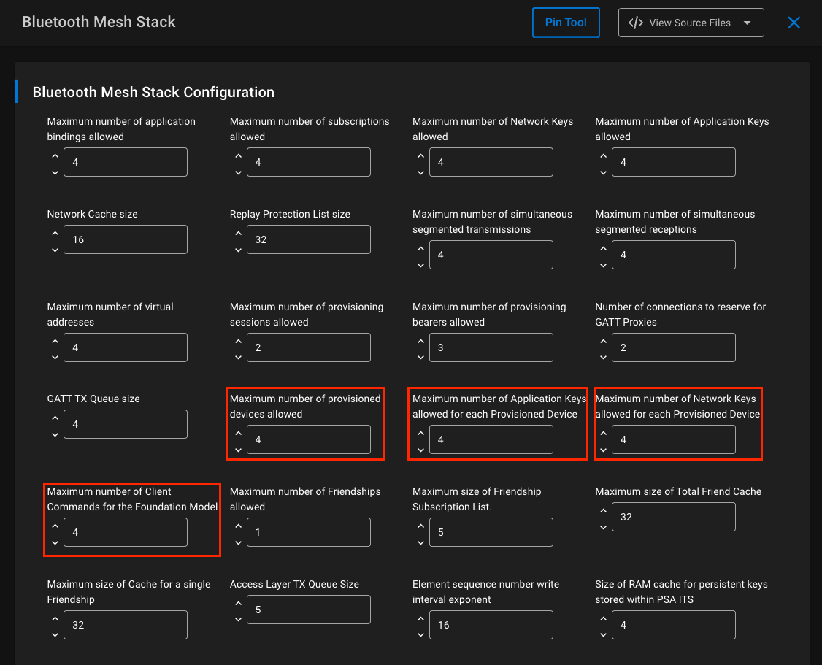Select the Network Cache size input field
822x665 pixels.
tap(125, 239)
